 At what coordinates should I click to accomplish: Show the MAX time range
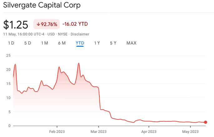[x=131, y=43]
